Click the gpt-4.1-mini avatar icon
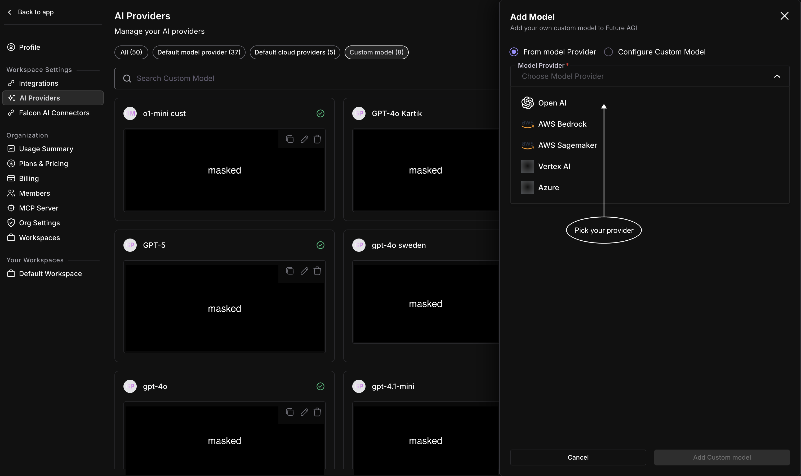The height and width of the screenshot is (476, 801). (359, 386)
